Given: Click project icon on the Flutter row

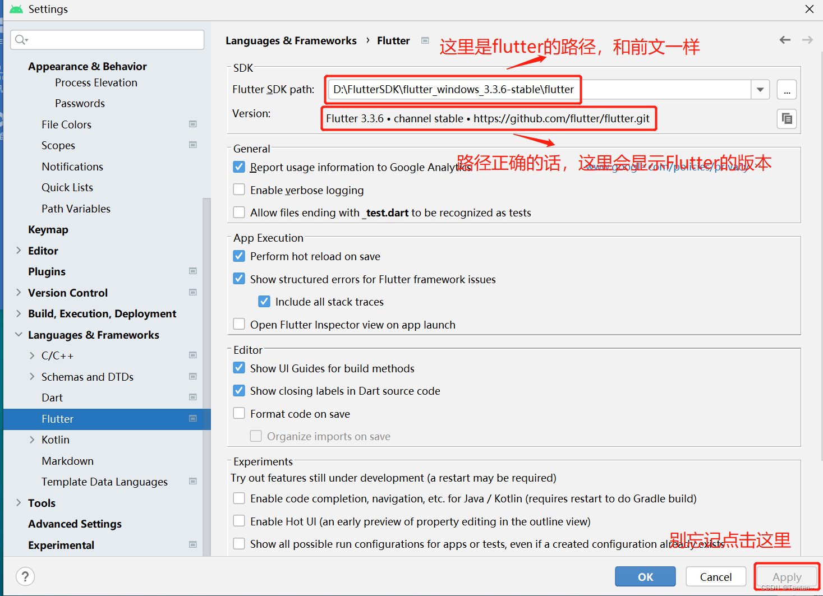Looking at the screenshot, I should [193, 418].
